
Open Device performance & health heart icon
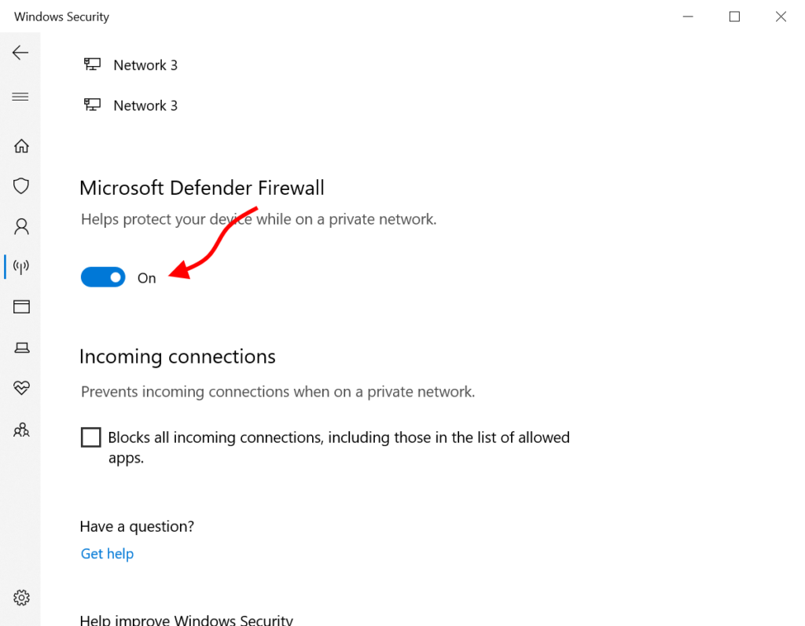click(x=21, y=387)
